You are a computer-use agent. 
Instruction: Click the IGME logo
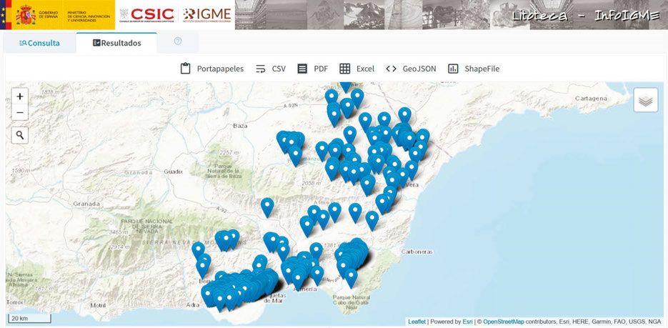tap(207, 15)
